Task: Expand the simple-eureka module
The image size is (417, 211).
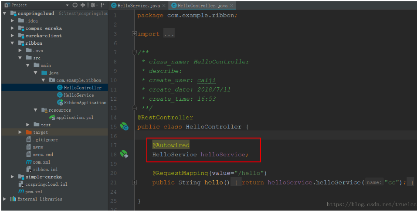Action: (12, 177)
